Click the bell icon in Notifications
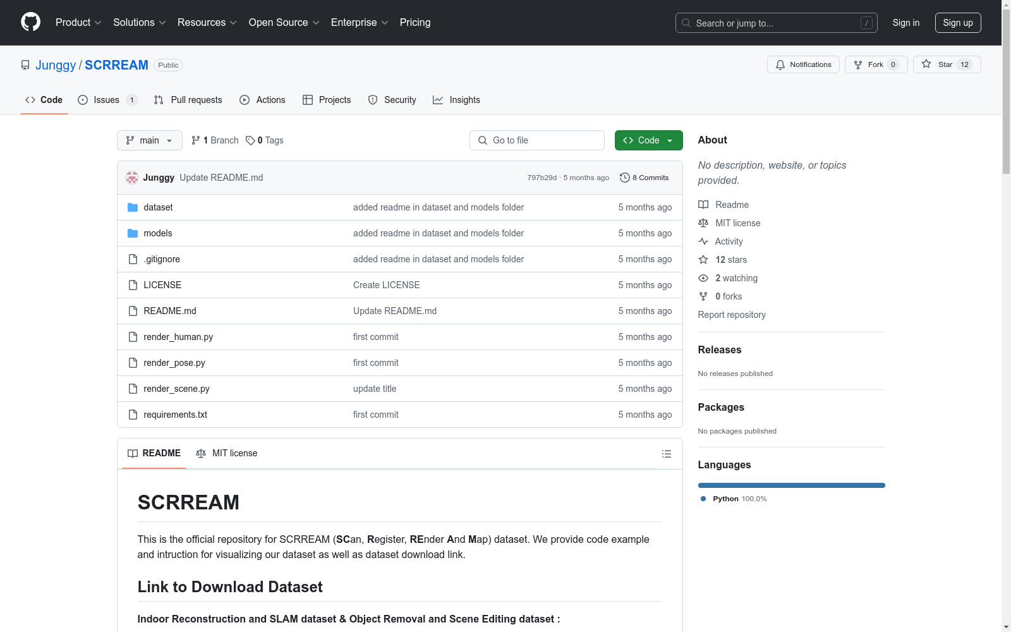 point(780,64)
